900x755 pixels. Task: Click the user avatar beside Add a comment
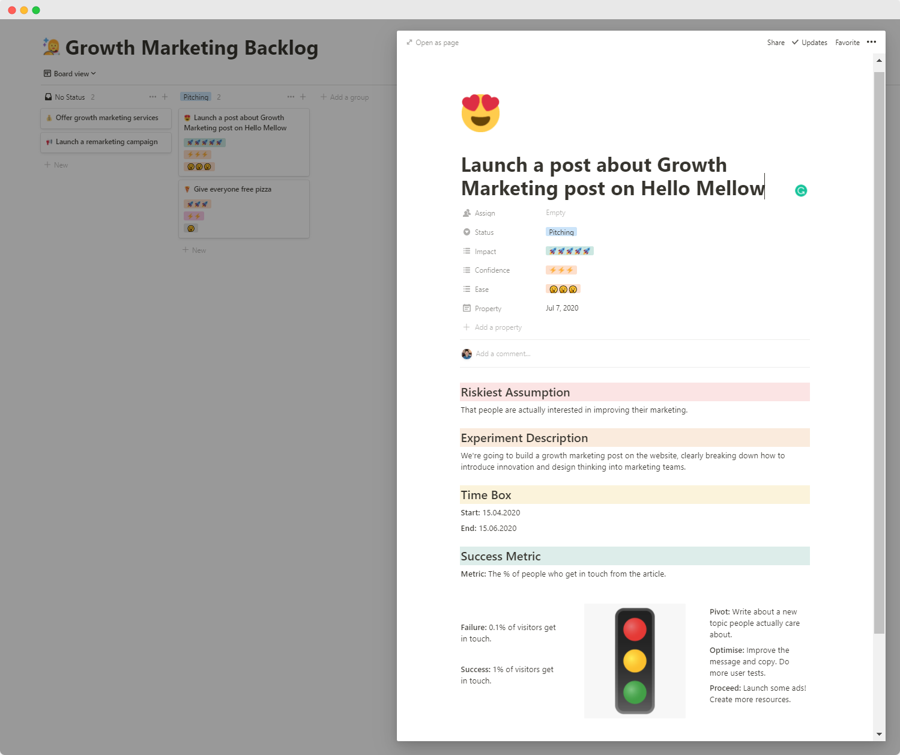click(x=467, y=354)
